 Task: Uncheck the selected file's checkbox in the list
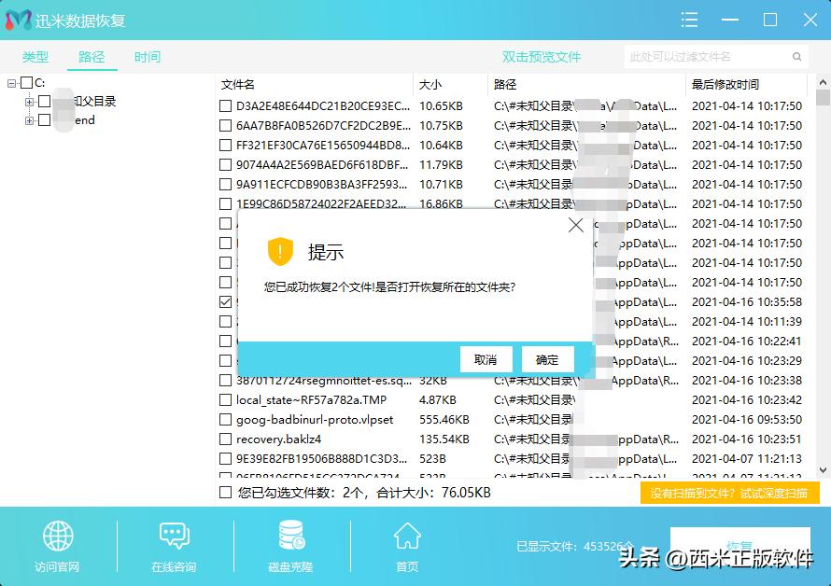[x=225, y=301]
